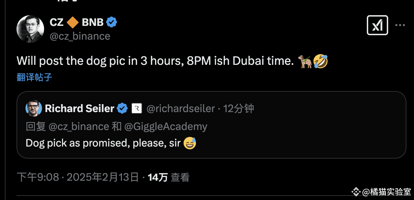Click the orange diamond BNB icon
This screenshot has height=200, width=414.
(72, 23)
